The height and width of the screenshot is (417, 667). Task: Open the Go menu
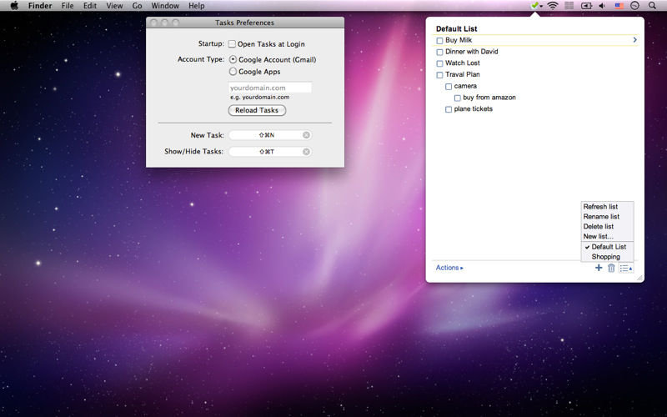[137, 6]
